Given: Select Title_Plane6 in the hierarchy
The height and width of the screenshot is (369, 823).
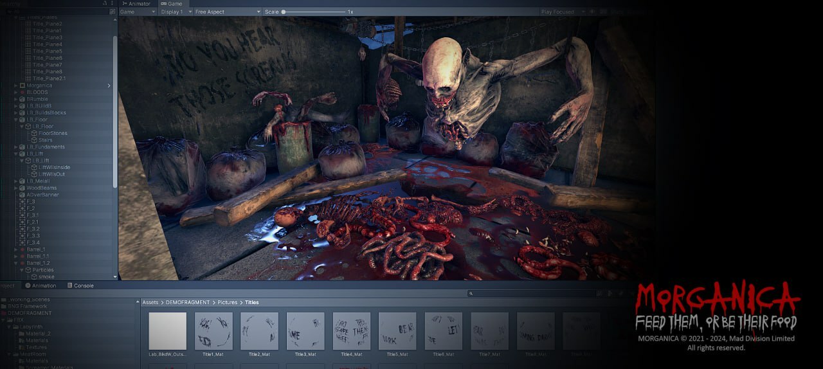Looking at the screenshot, I should click(47, 58).
